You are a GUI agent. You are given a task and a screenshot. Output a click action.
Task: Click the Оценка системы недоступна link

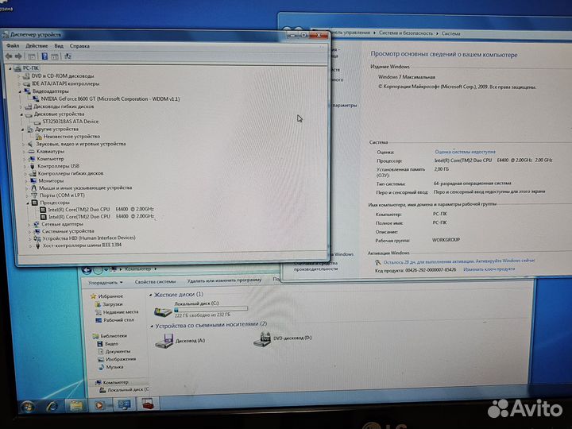(465, 152)
